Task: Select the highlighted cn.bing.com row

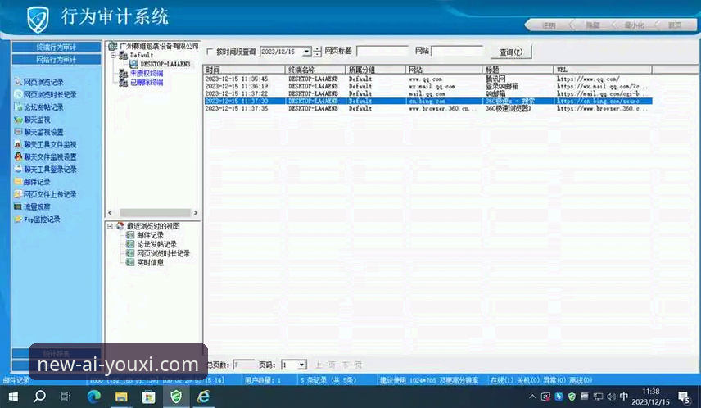Action: tap(427, 101)
